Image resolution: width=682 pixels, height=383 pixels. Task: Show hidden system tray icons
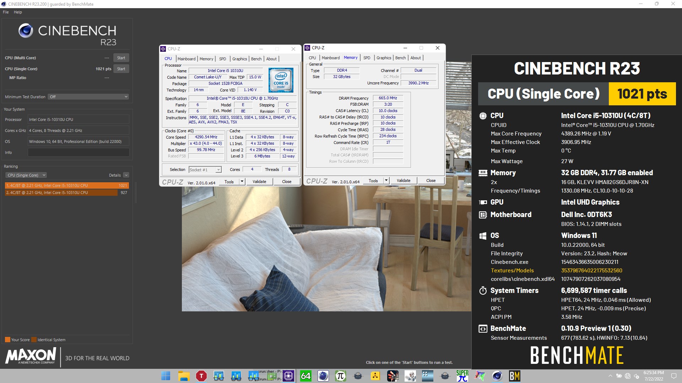(x=610, y=376)
